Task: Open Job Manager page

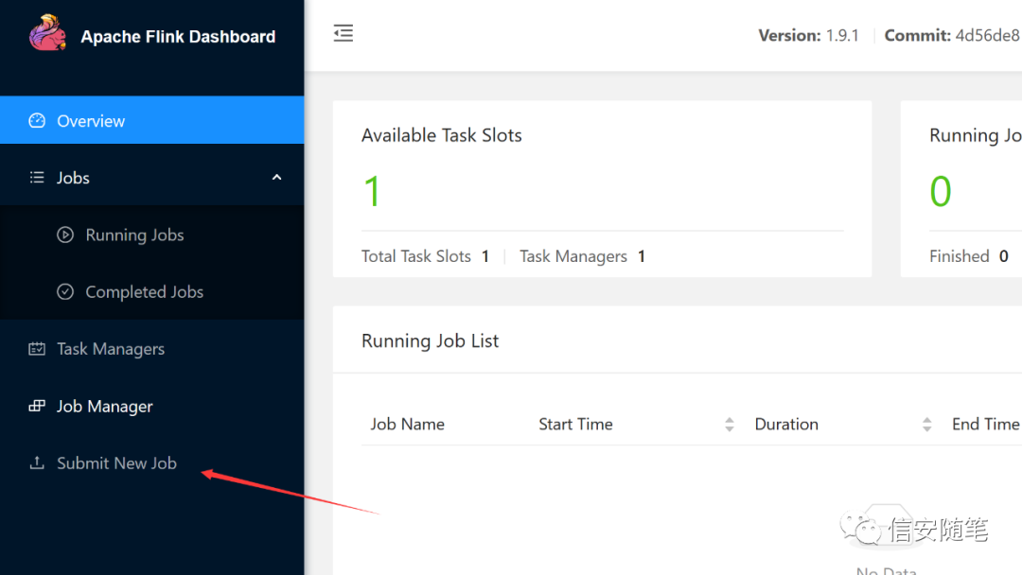Action: pyautogui.click(x=151, y=407)
